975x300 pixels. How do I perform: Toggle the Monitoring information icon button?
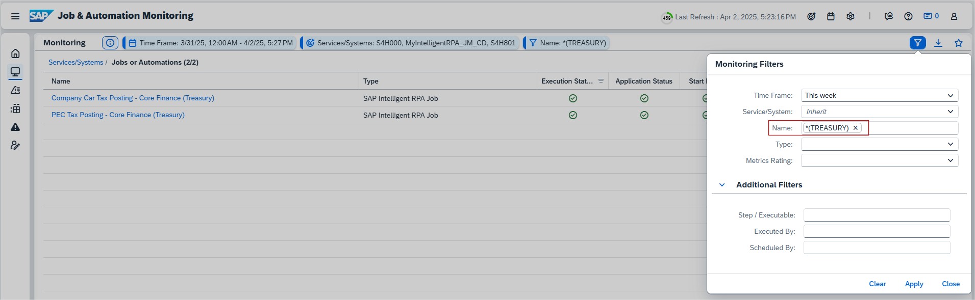pos(110,43)
